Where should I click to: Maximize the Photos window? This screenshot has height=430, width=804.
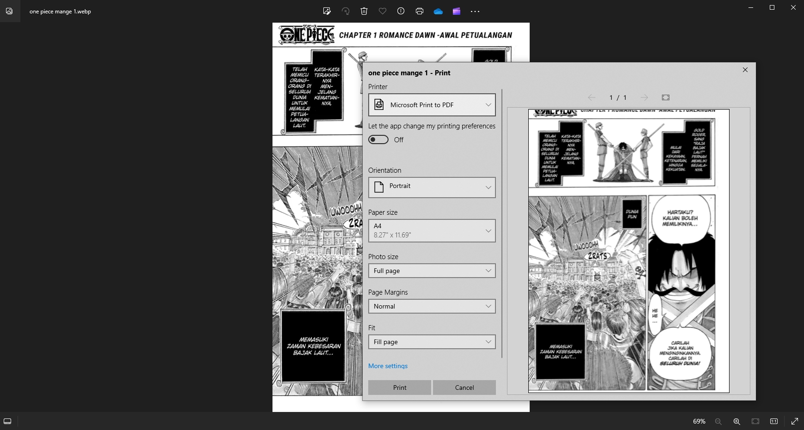772,7
